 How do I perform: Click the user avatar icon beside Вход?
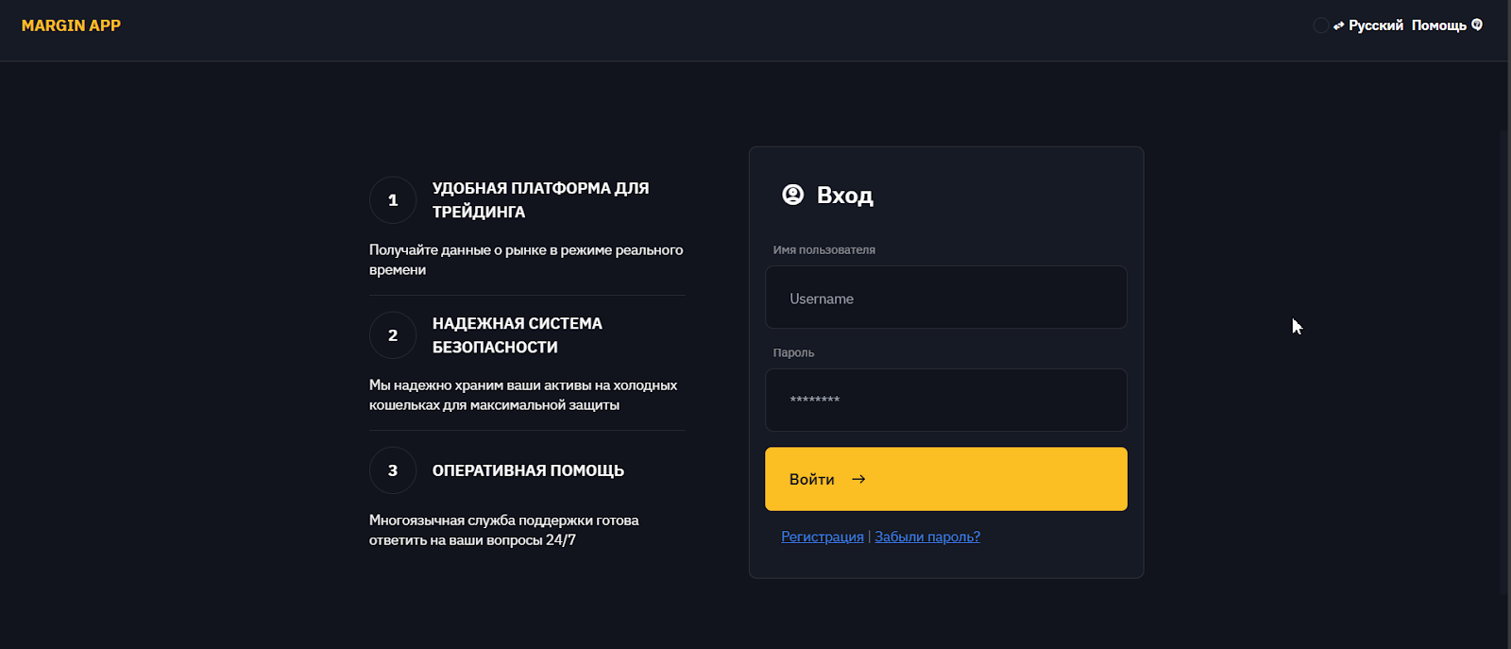click(x=792, y=195)
